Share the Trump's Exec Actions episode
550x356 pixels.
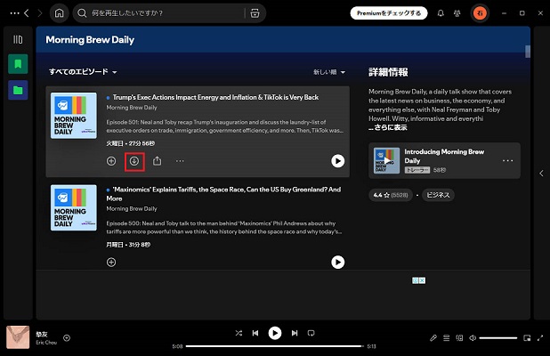pos(158,161)
